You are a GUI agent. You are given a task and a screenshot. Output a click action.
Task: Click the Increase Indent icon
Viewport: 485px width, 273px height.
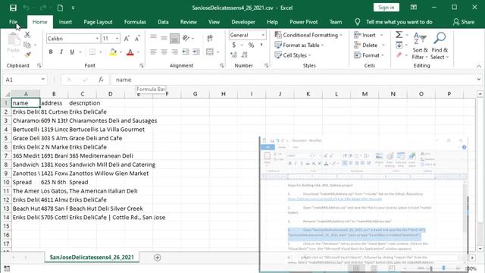196,52
